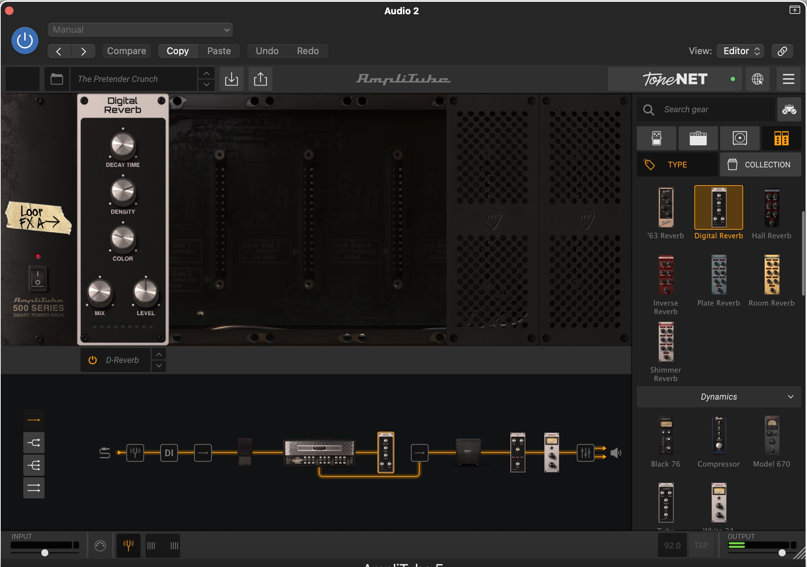Open the View Editor dropdown
The image size is (807, 567).
pyautogui.click(x=741, y=51)
